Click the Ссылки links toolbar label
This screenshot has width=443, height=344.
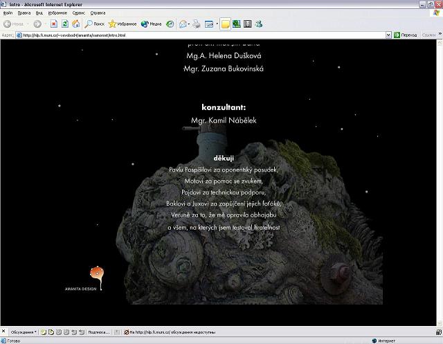[428, 35]
